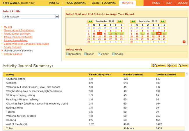
Task: Select the 'Walking, 6.4 km/hr' activity row
Action: [x=94, y=87]
